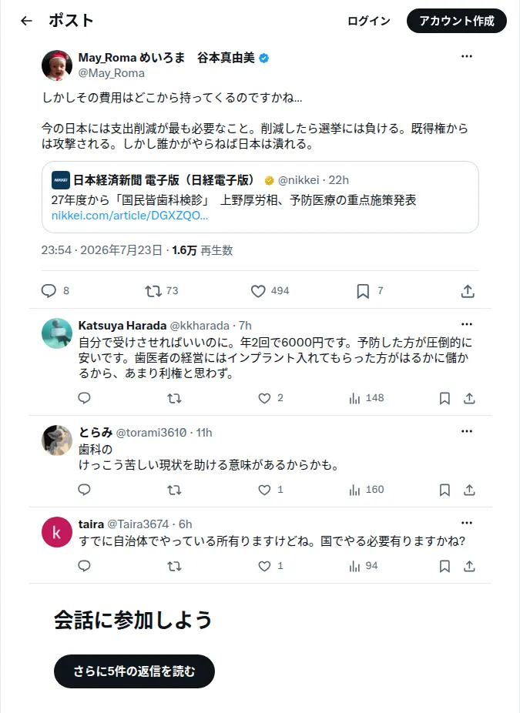Open more options on taira's reply
The image size is (520, 713).
(467, 523)
